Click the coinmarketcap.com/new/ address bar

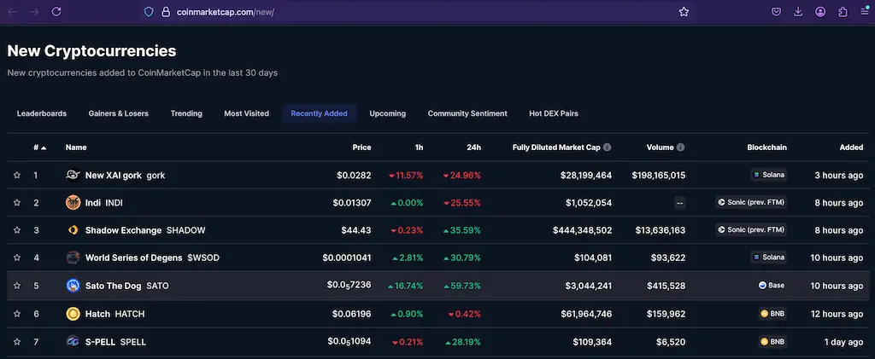[419, 12]
